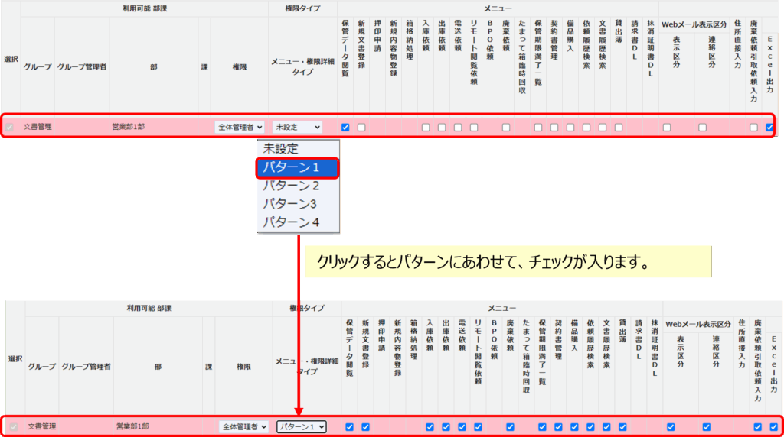The width and height of the screenshot is (784, 437).
Task: Uncheck 表示区分 checkbox in the lower row
Action: [671, 427]
